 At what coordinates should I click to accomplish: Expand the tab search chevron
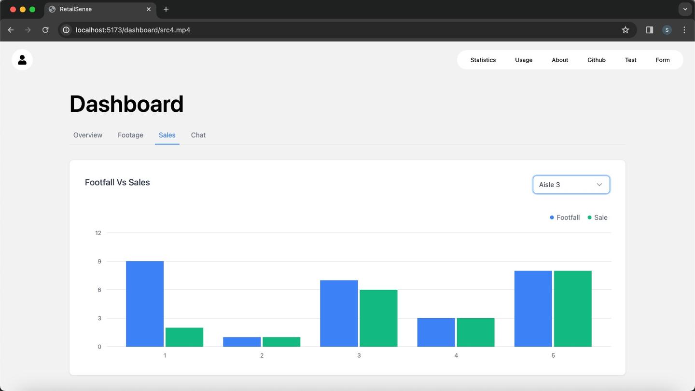coord(685,9)
